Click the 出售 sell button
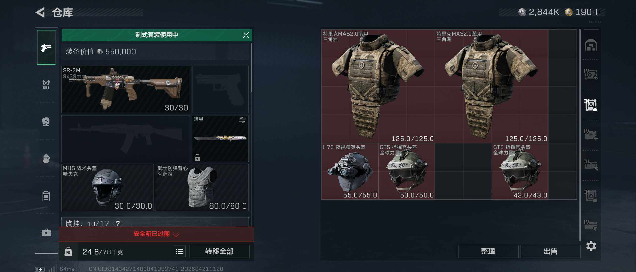 [550, 251]
